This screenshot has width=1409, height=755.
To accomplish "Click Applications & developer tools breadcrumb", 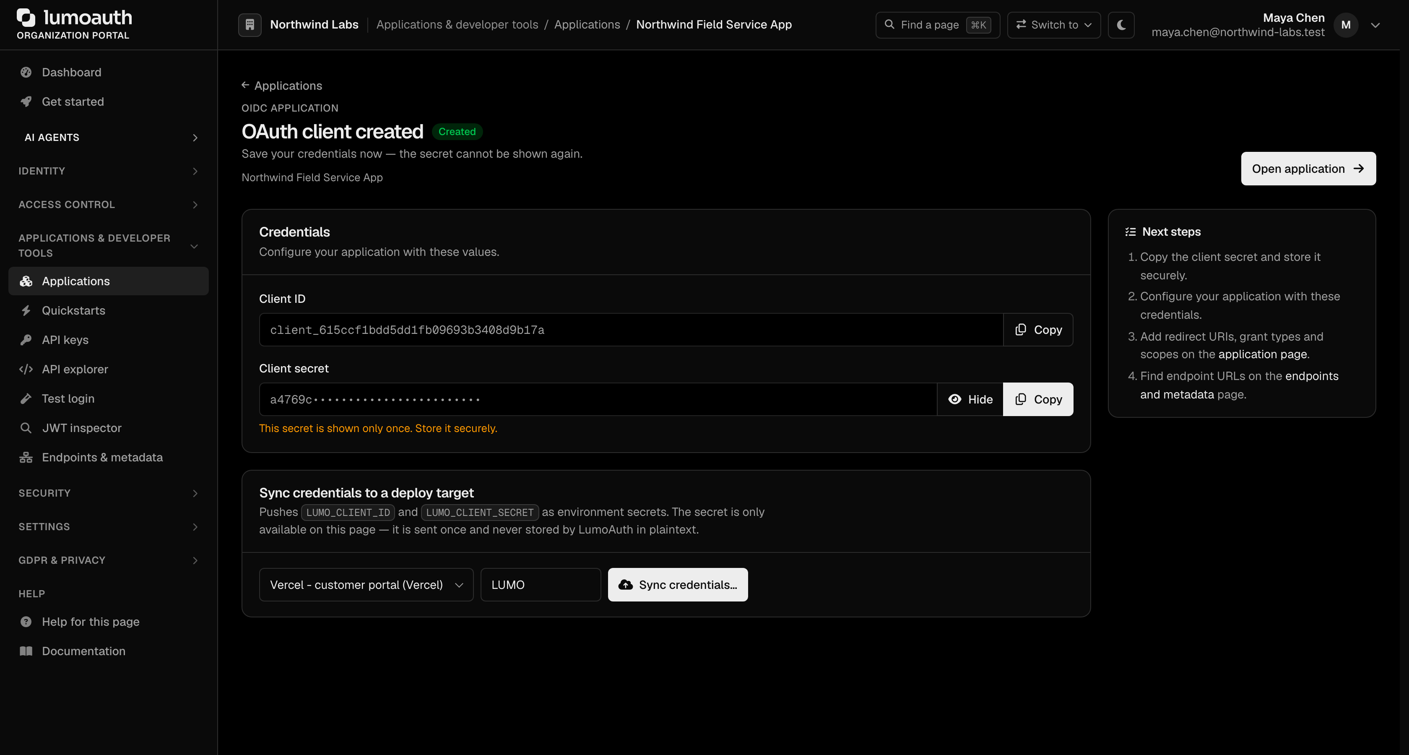I will click(457, 25).
